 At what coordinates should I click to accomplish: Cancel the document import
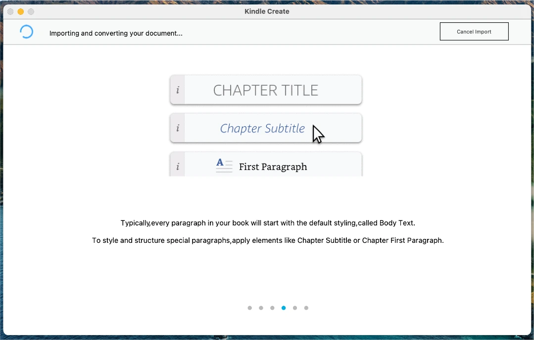click(474, 31)
